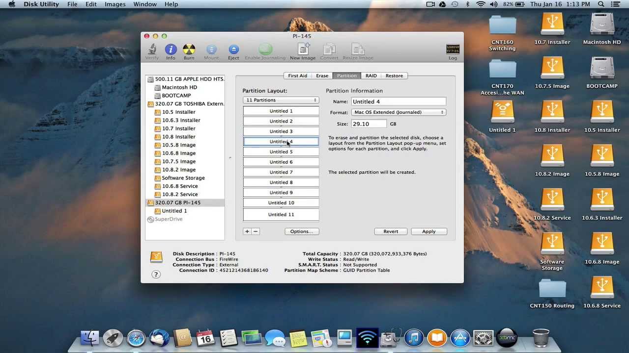629x353 pixels.
Task: Open Safari from the Dock
Action: click(x=136, y=338)
